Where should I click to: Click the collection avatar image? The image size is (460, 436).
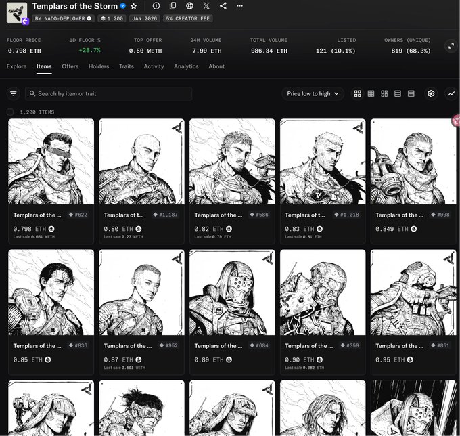point(17,13)
